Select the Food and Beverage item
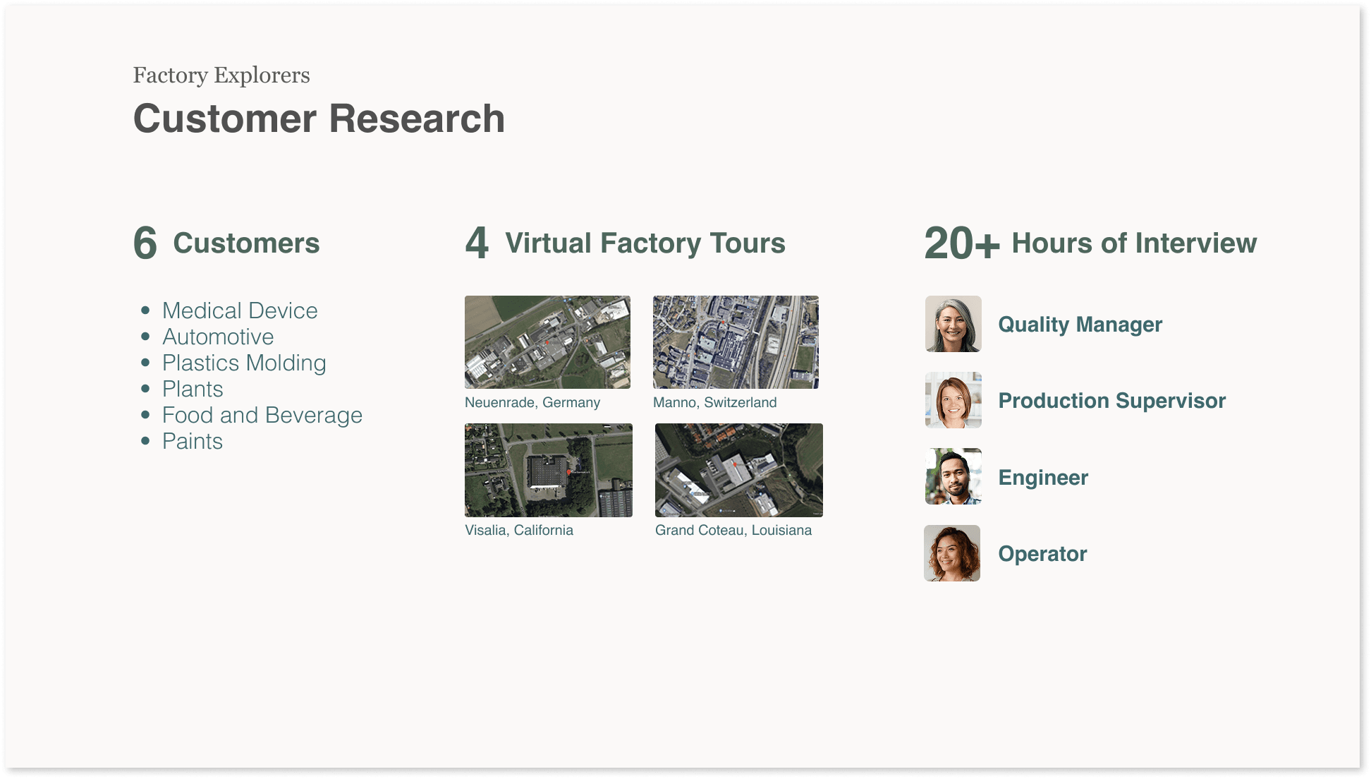The image size is (1371, 779). tap(262, 415)
